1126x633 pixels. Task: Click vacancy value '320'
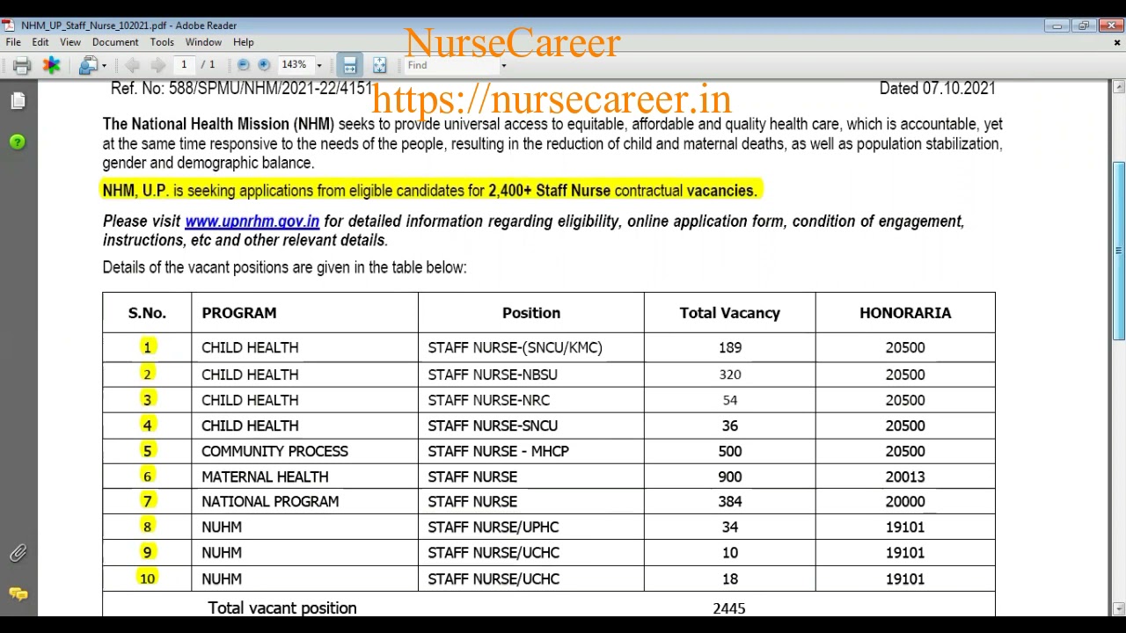pyautogui.click(x=730, y=375)
